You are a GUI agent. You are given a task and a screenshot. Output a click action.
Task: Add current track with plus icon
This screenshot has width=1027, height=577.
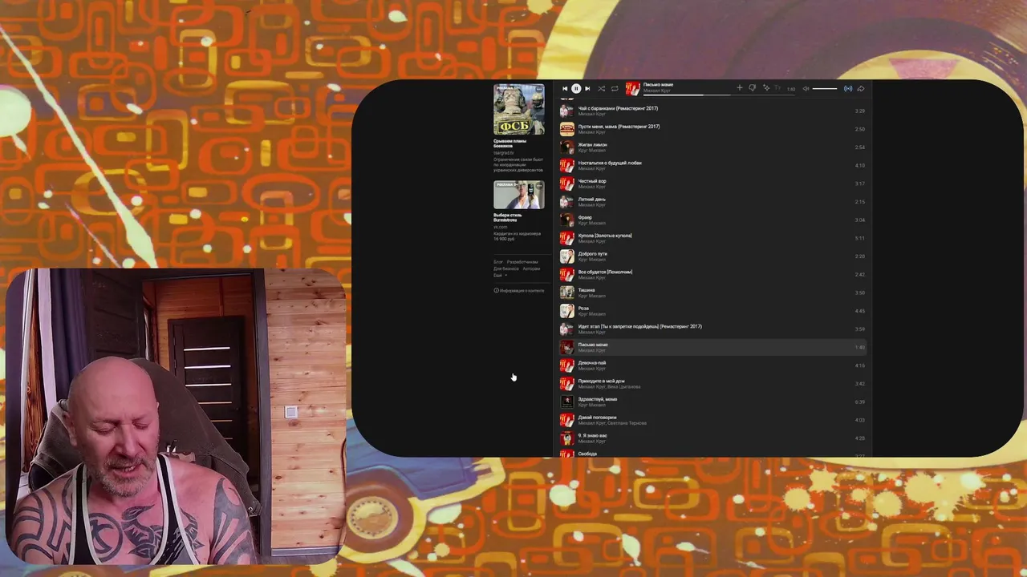(x=740, y=87)
